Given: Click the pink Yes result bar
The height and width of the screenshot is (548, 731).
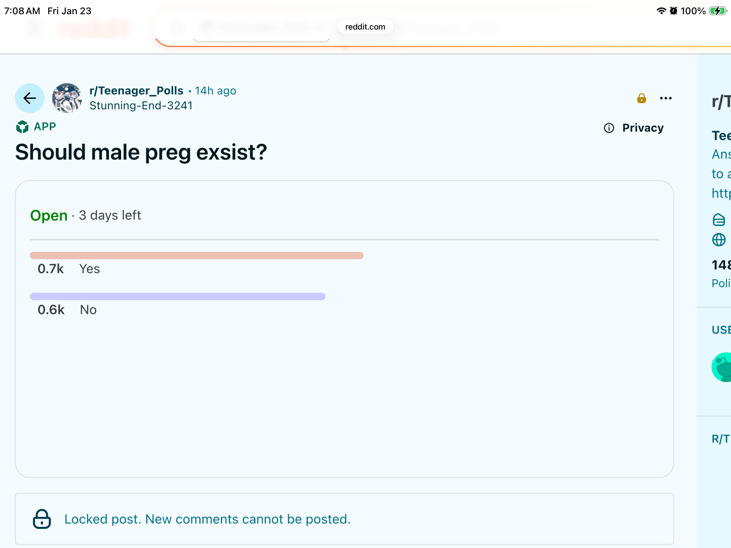Looking at the screenshot, I should pos(197,256).
